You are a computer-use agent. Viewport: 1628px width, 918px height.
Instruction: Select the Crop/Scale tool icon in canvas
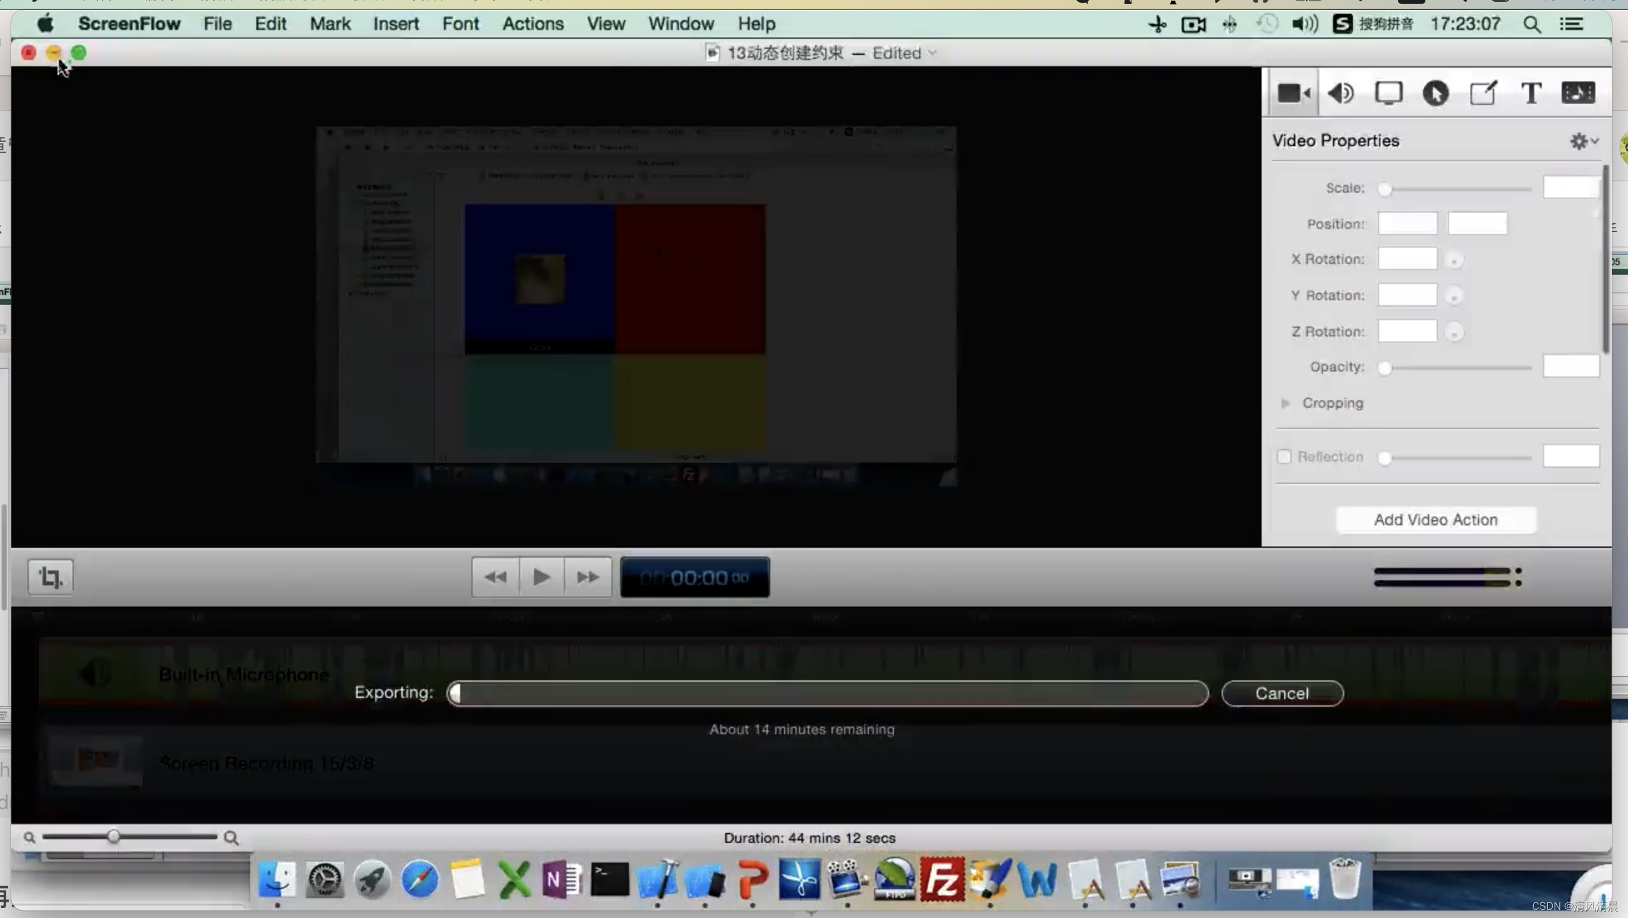49,577
